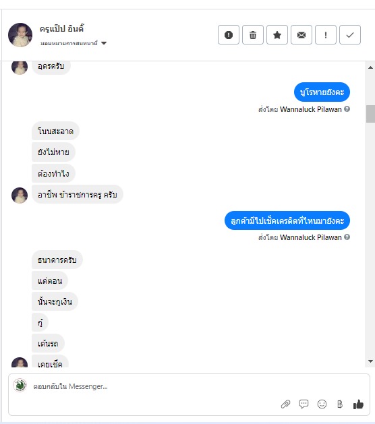Open contact name ครูแป๊ป อินดี้ profile
The width and height of the screenshot is (375, 424).
coord(61,28)
